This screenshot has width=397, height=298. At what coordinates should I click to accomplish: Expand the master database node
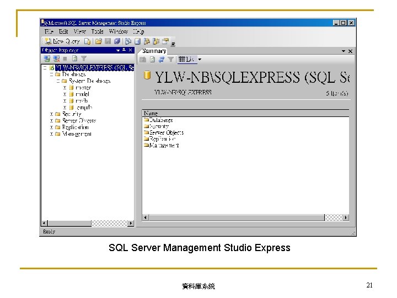(65, 88)
